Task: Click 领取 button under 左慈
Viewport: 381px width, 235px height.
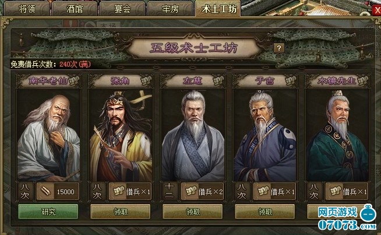Action: point(192,212)
